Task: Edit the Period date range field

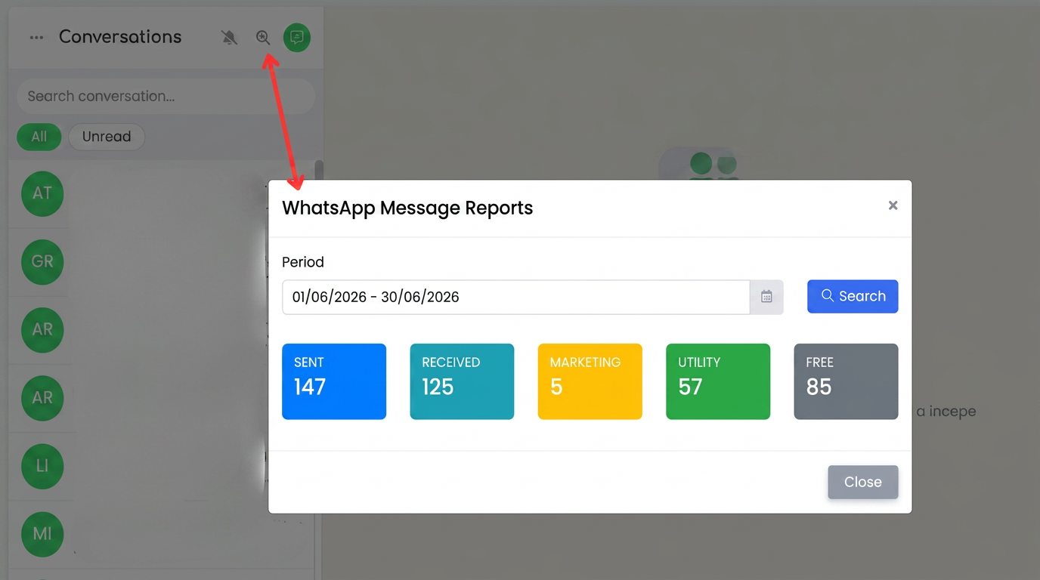Action: pos(516,297)
